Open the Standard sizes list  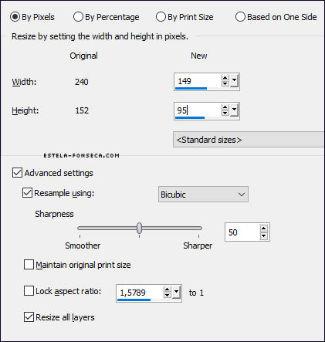tap(249, 140)
